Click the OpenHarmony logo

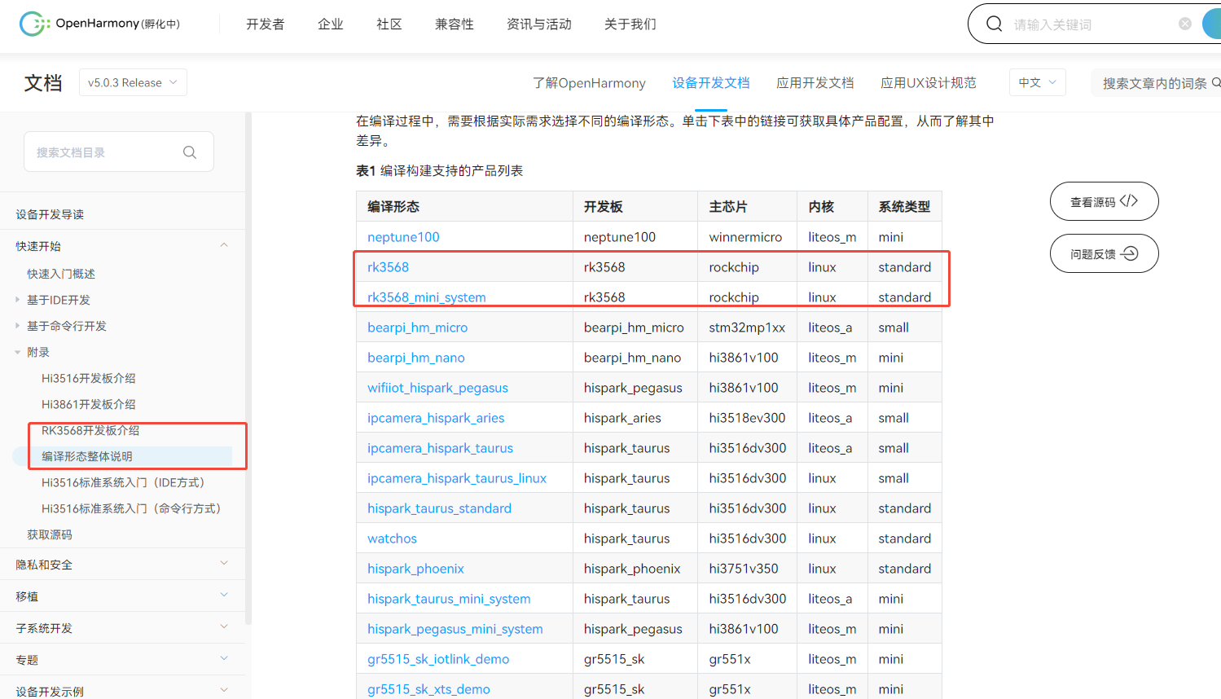pos(99,24)
